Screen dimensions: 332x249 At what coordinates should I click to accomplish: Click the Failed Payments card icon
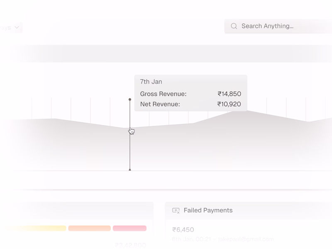coord(176,210)
